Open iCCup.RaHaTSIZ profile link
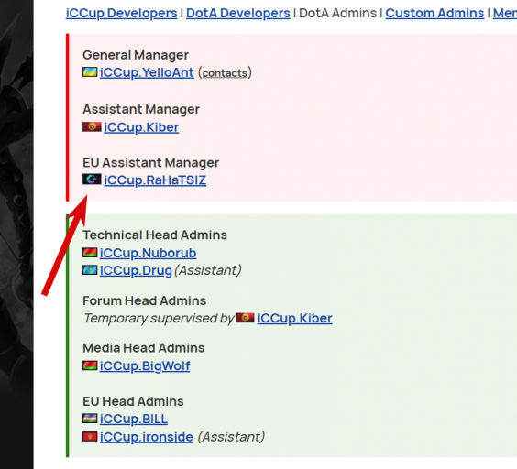Screen dimensions: 517x469 pos(155,180)
